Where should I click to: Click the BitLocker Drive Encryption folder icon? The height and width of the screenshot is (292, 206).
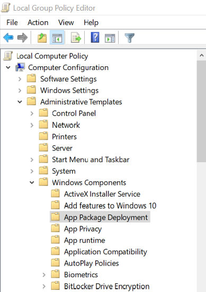[x=56, y=286]
